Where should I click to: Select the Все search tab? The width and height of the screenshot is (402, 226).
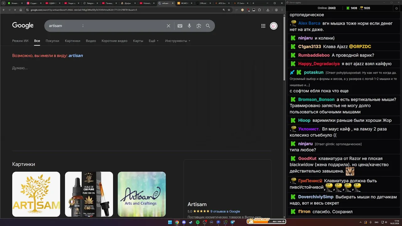[37, 41]
